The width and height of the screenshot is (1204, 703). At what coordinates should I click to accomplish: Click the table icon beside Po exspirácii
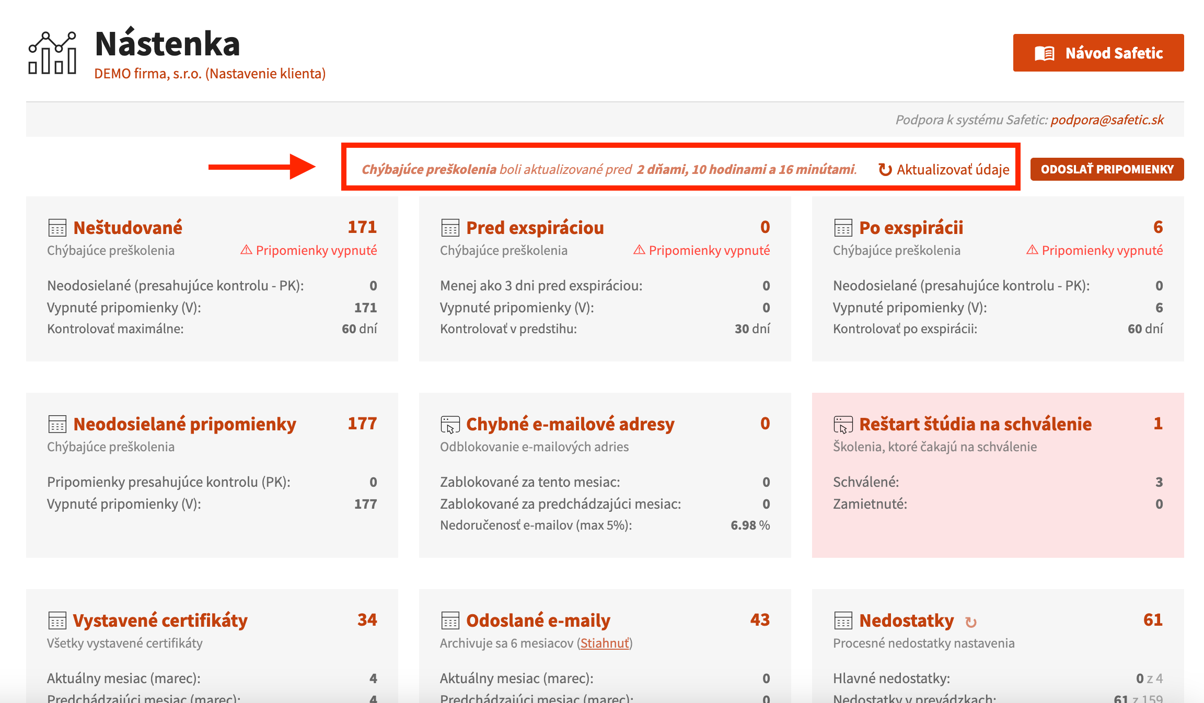pos(843,228)
